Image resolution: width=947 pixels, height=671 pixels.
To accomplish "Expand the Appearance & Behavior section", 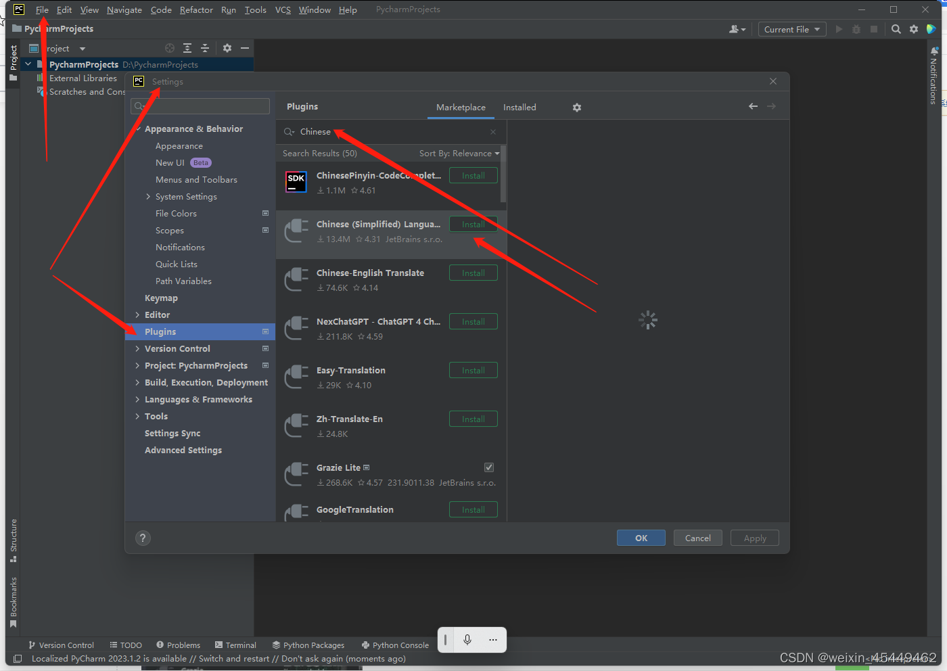I will click(138, 129).
